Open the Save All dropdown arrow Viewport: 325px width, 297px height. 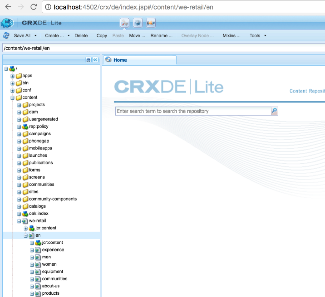[35, 36]
